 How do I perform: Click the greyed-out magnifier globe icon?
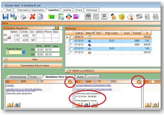tap(156, 16)
